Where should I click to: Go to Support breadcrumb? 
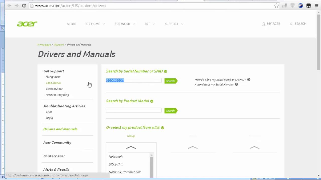click(59, 45)
